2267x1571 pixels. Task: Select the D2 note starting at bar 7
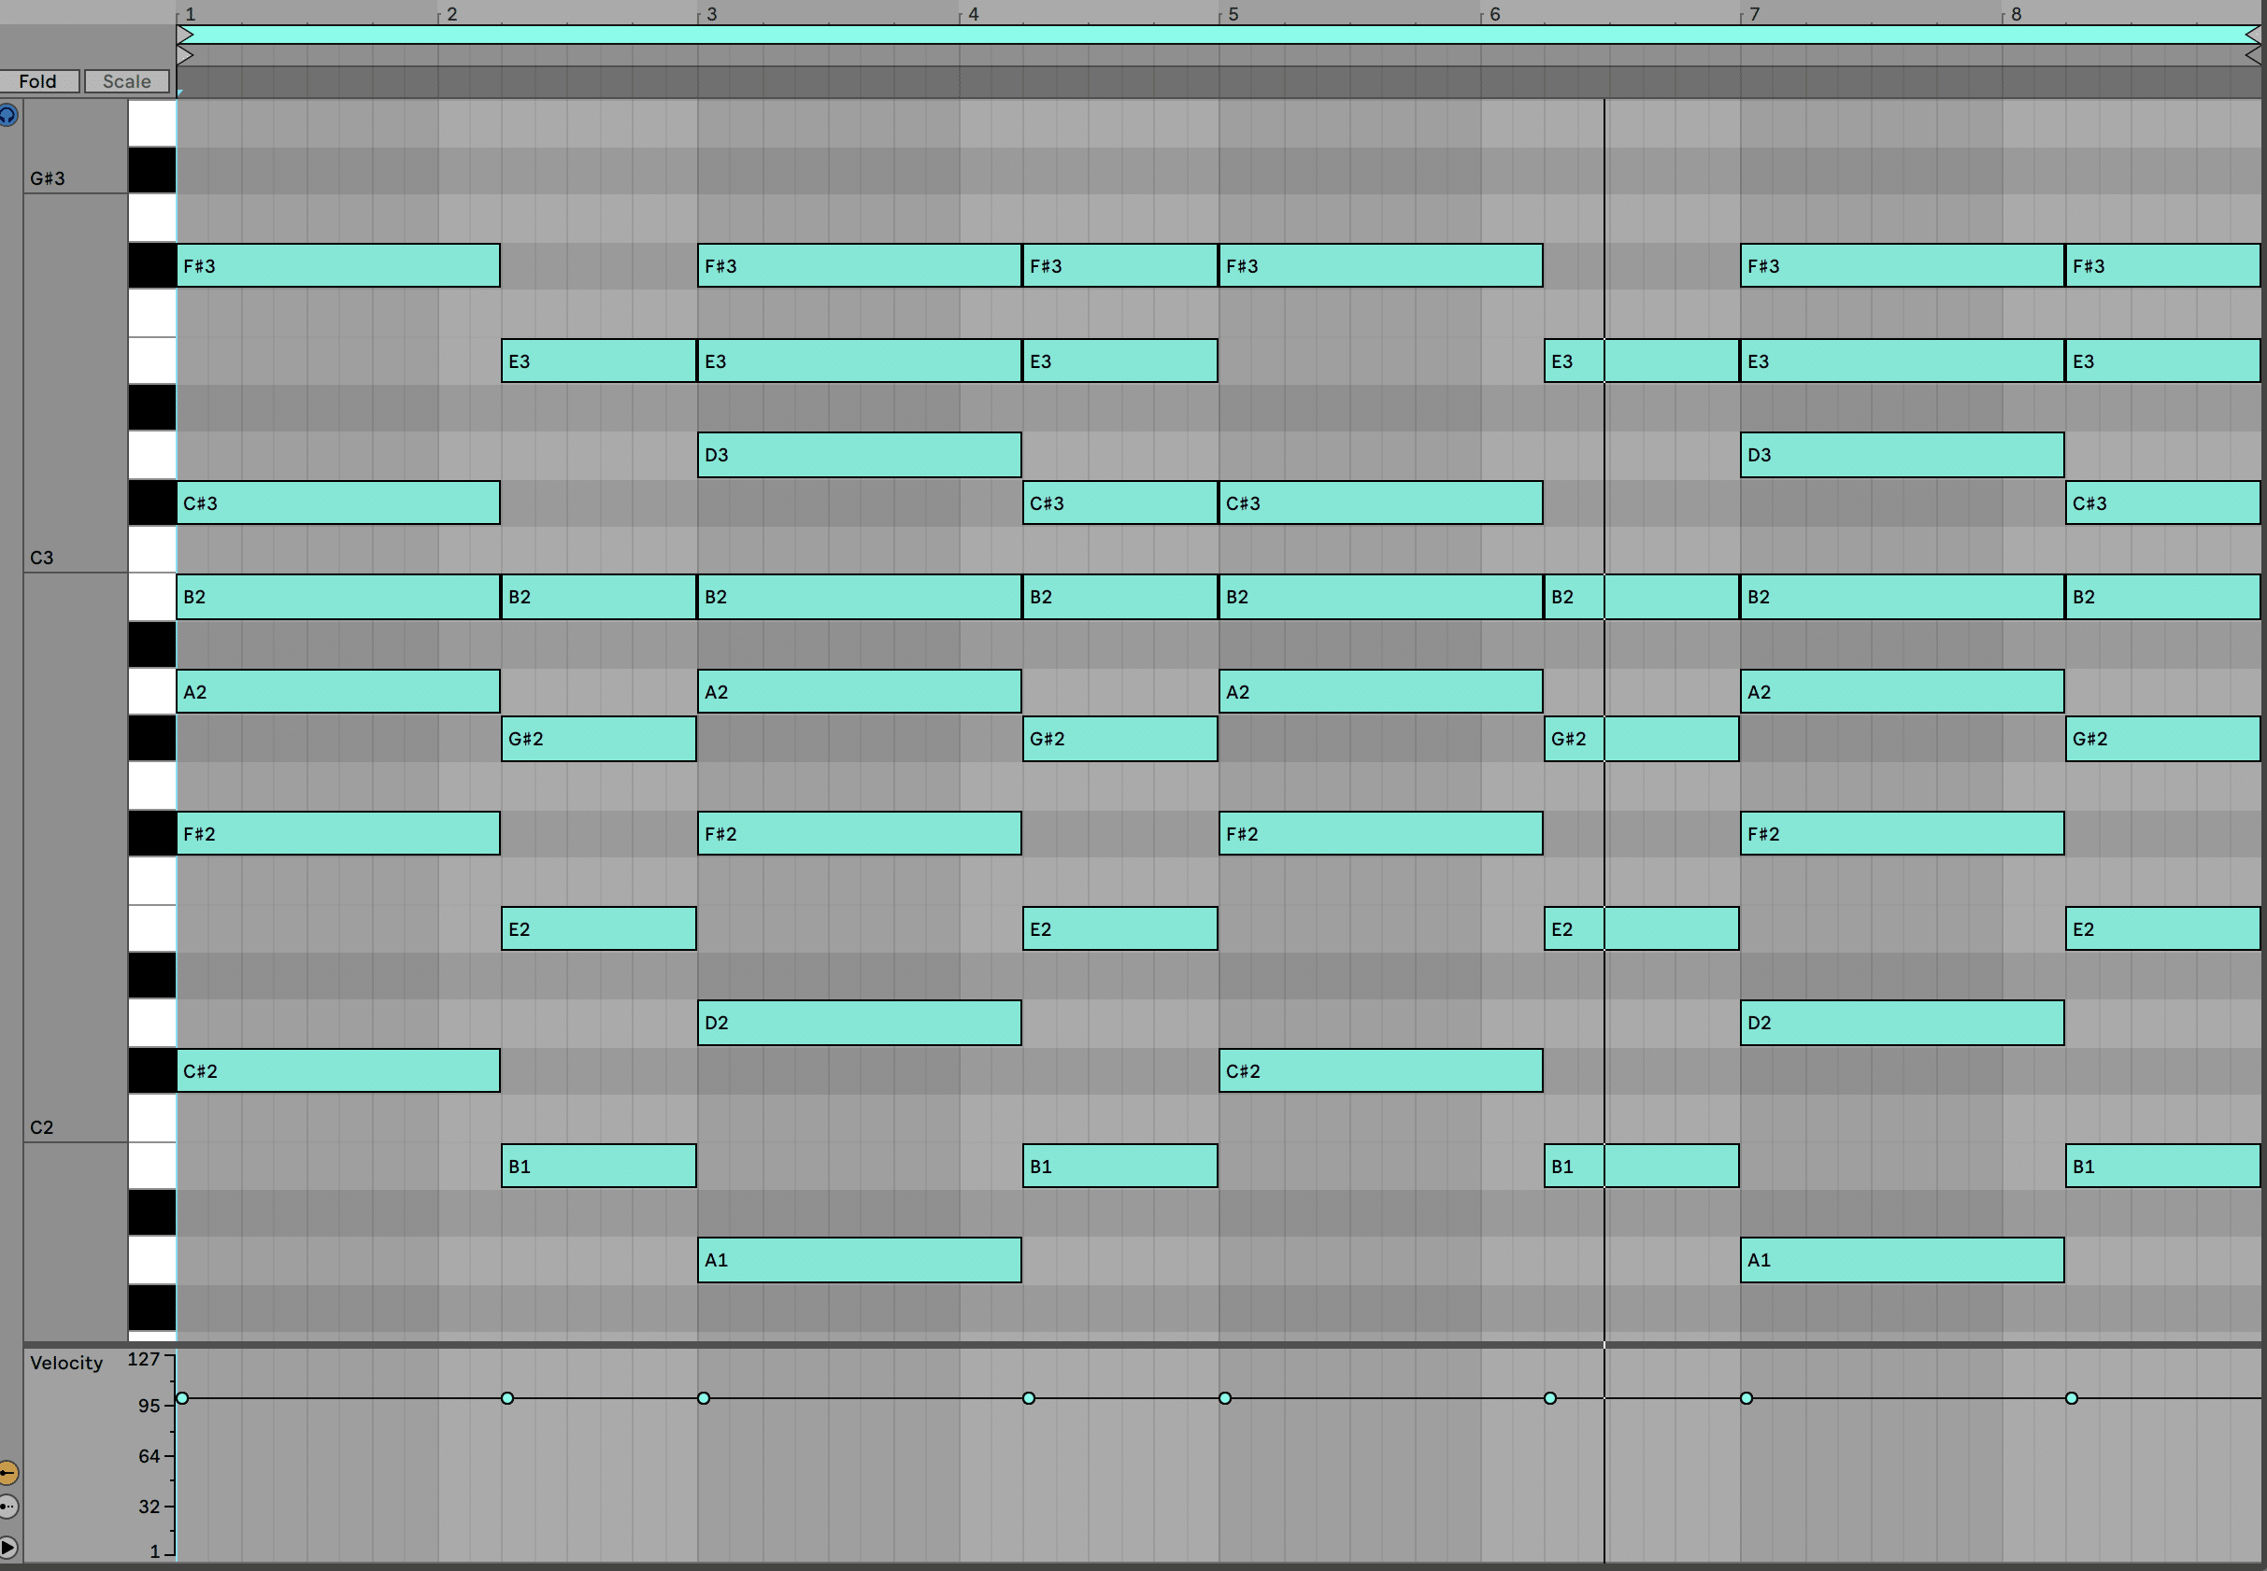[x=1903, y=1023]
